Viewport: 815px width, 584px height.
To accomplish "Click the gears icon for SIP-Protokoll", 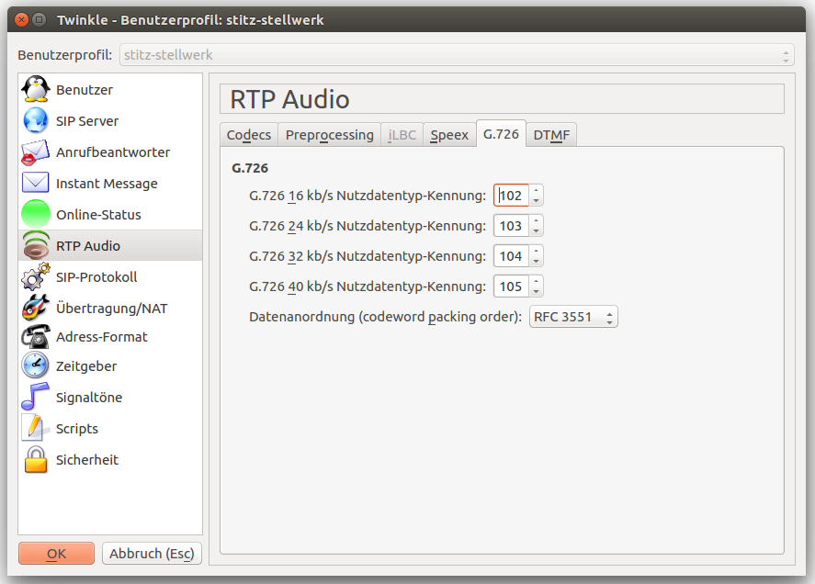I will point(35,276).
